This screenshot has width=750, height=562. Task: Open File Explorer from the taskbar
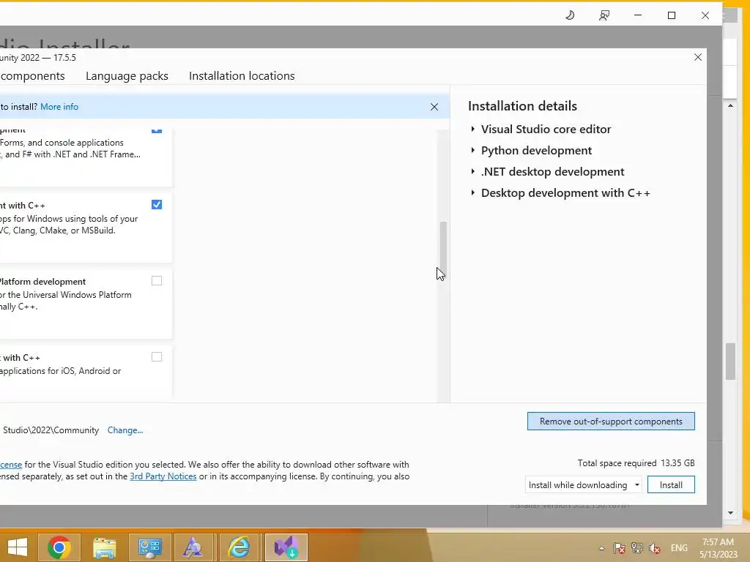[x=104, y=547]
